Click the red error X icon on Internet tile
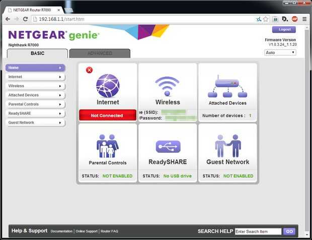 coord(90,70)
